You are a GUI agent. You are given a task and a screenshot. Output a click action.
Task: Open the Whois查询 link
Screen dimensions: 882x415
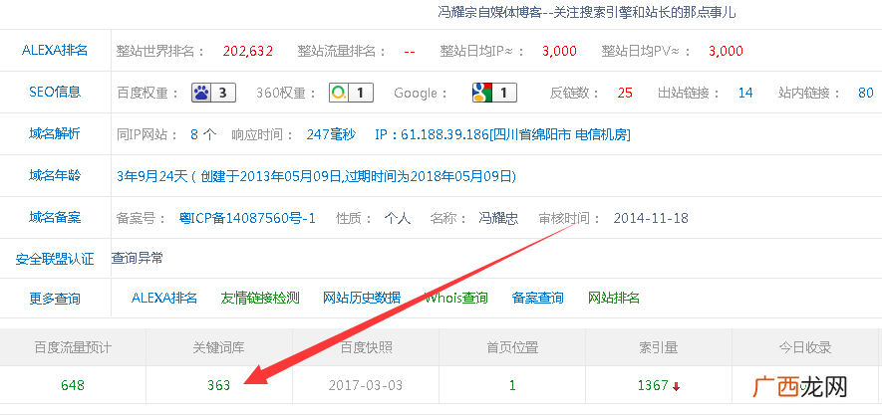456,298
